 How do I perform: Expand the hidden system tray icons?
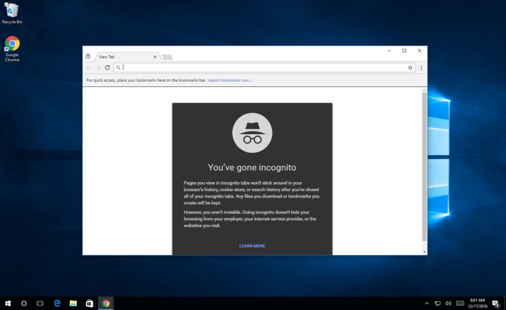coord(427,303)
